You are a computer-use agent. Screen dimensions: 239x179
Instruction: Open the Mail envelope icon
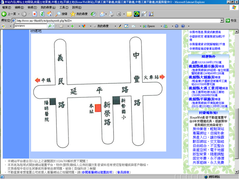[x=102, y=14]
